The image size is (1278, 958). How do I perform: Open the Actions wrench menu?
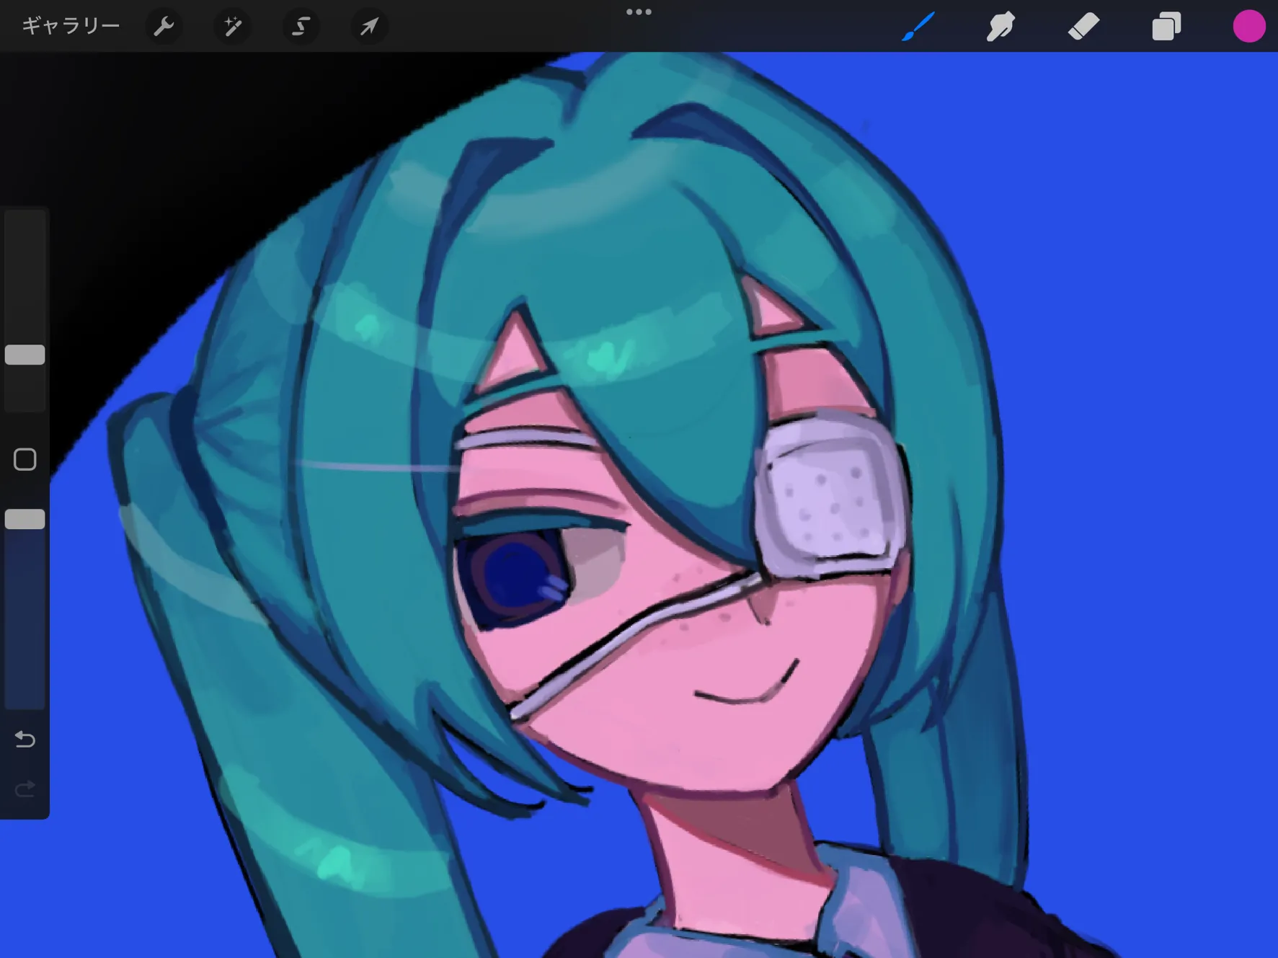point(164,27)
